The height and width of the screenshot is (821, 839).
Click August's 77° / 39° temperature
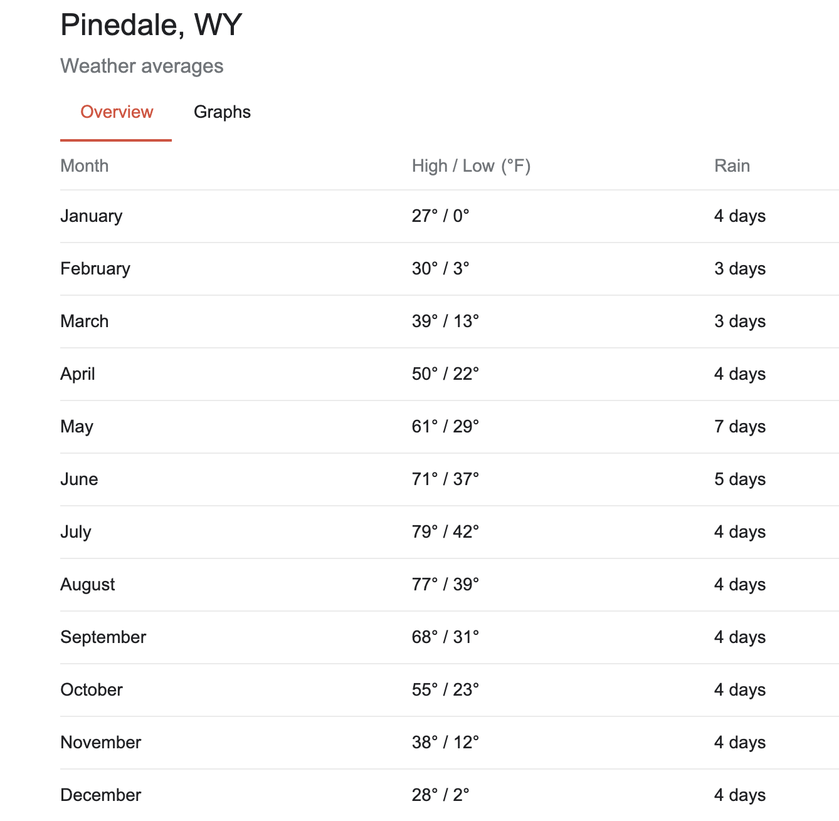coord(445,585)
